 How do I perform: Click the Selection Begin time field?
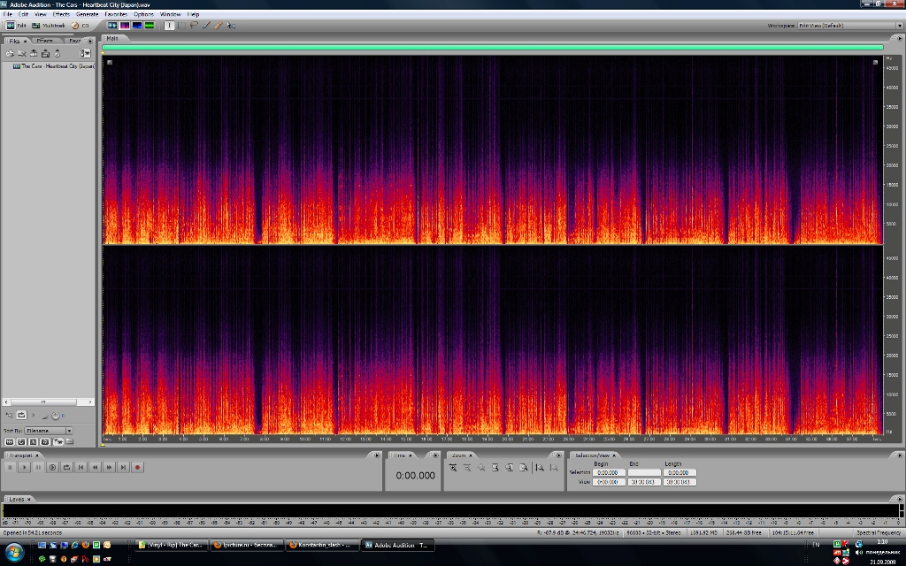point(607,473)
